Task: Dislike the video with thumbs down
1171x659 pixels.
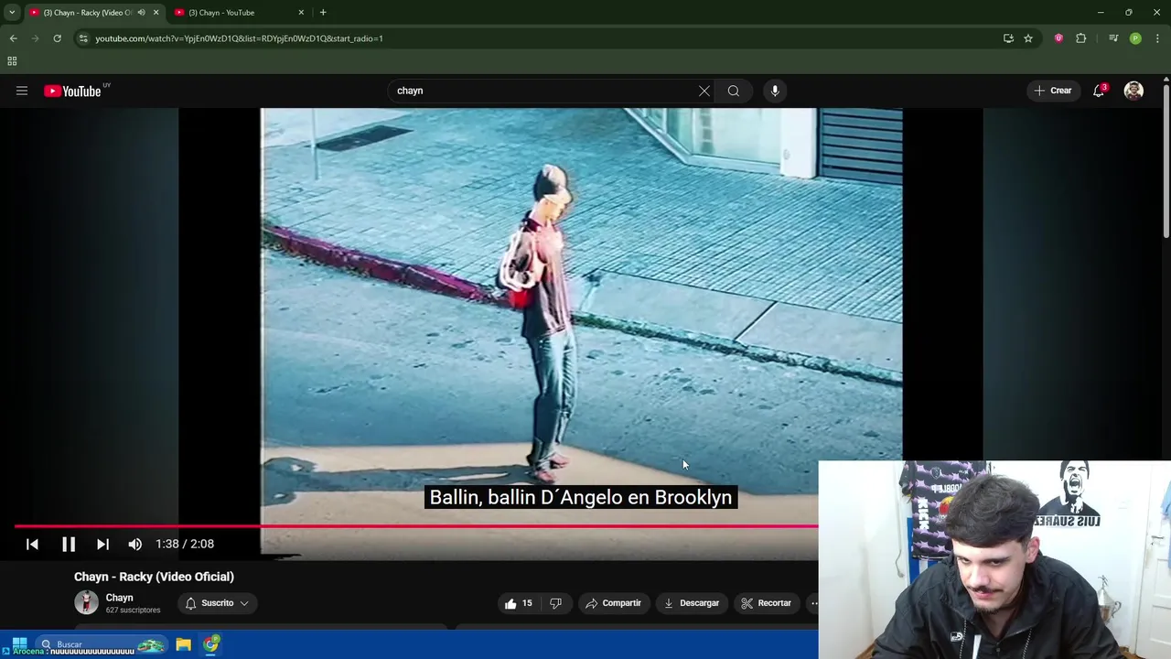Action: [x=555, y=603]
